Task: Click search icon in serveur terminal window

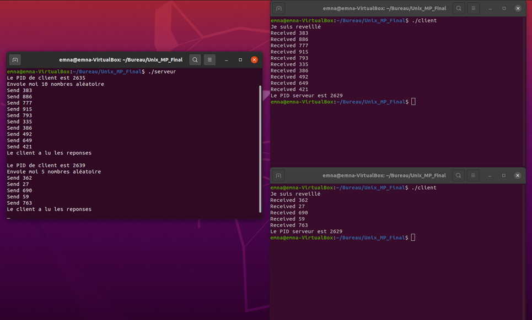Action: tap(195, 60)
